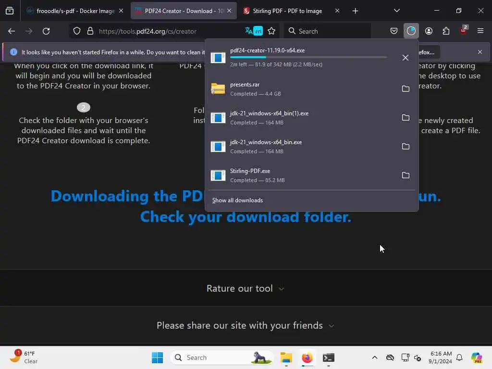This screenshot has width=492, height=369.
Task: Click Firefox icon in taskbar
Action: [307, 357]
